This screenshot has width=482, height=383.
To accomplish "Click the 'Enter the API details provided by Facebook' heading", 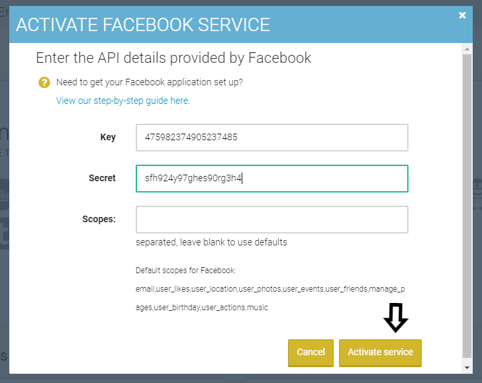I will pyautogui.click(x=173, y=58).
